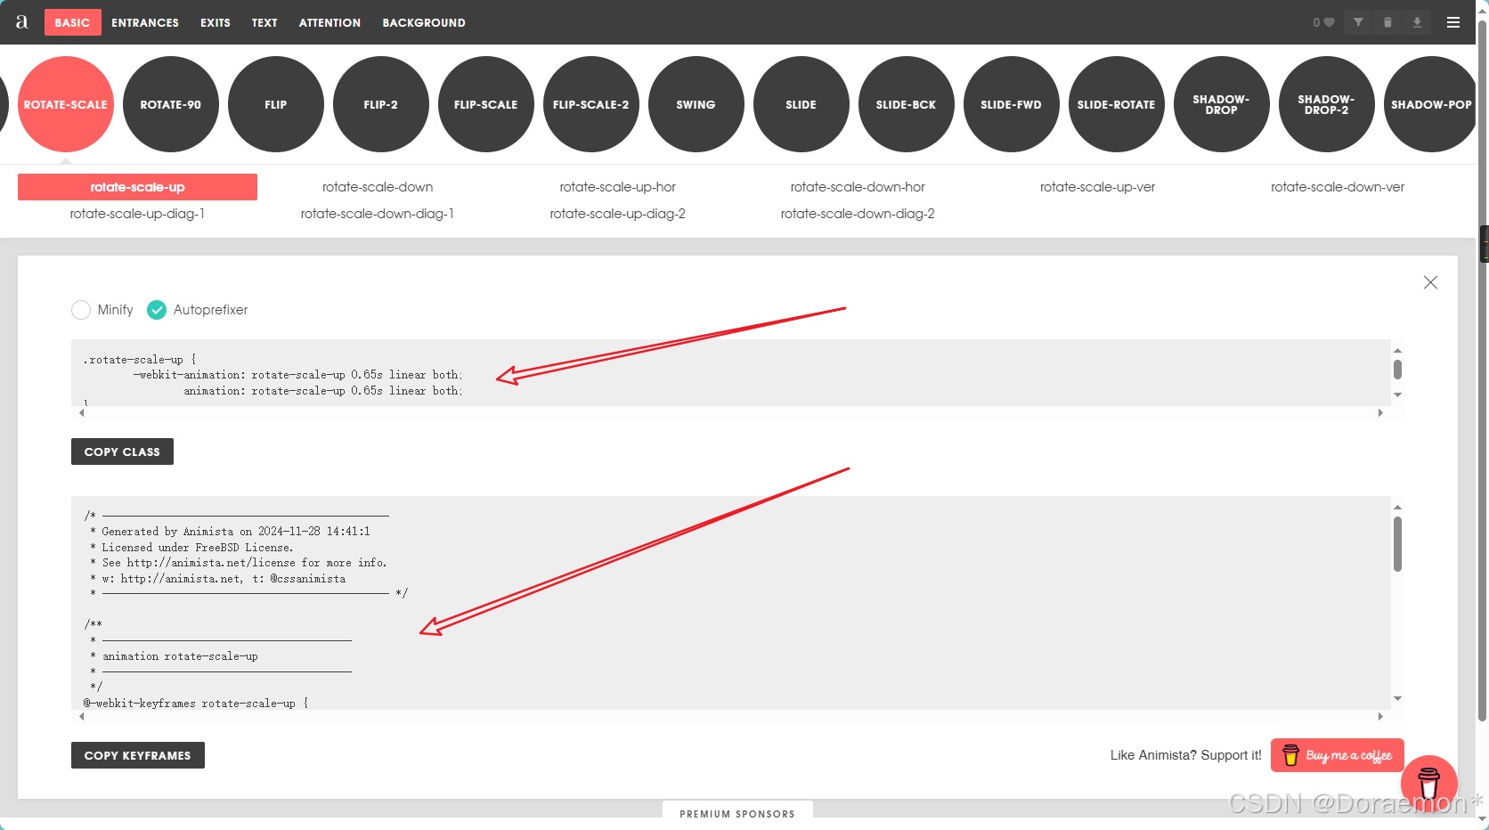This screenshot has width=1489, height=830.
Task: Toggle the Minify option
Action: tap(81, 310)
